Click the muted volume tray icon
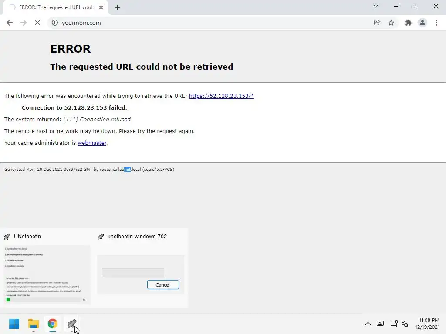The image size is (446, 334). click(405, 324)
